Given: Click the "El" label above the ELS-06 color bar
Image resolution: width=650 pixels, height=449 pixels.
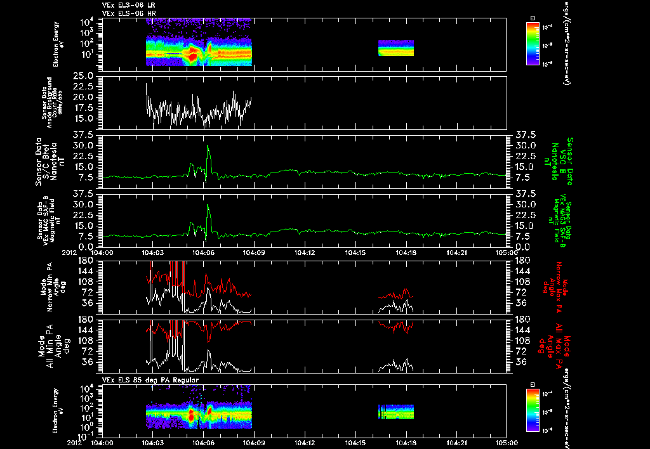Looking at the screenshot, I should (533, 18).
